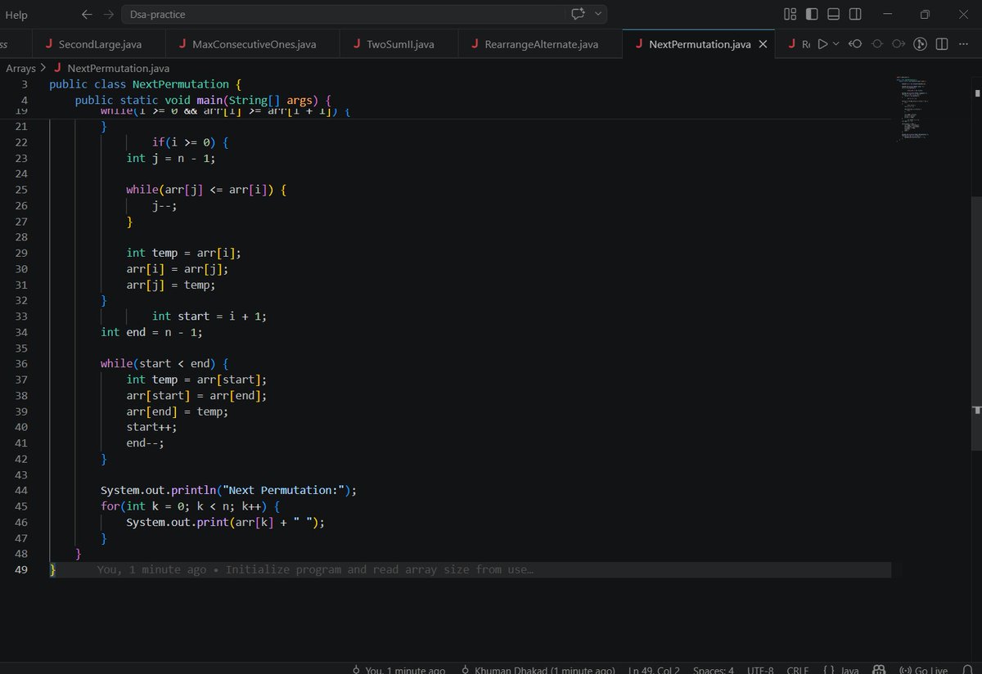Viewport: 982px width, 674px height.
Task: Open the run options dropdown arrow
Action: pyautogui.click(x=836, y=44)
